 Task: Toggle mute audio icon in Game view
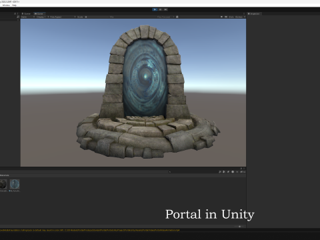pos(221,17)
